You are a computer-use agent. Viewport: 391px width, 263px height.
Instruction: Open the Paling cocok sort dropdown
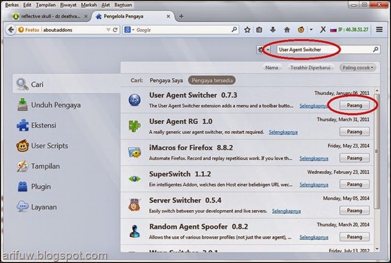(358, 68)
